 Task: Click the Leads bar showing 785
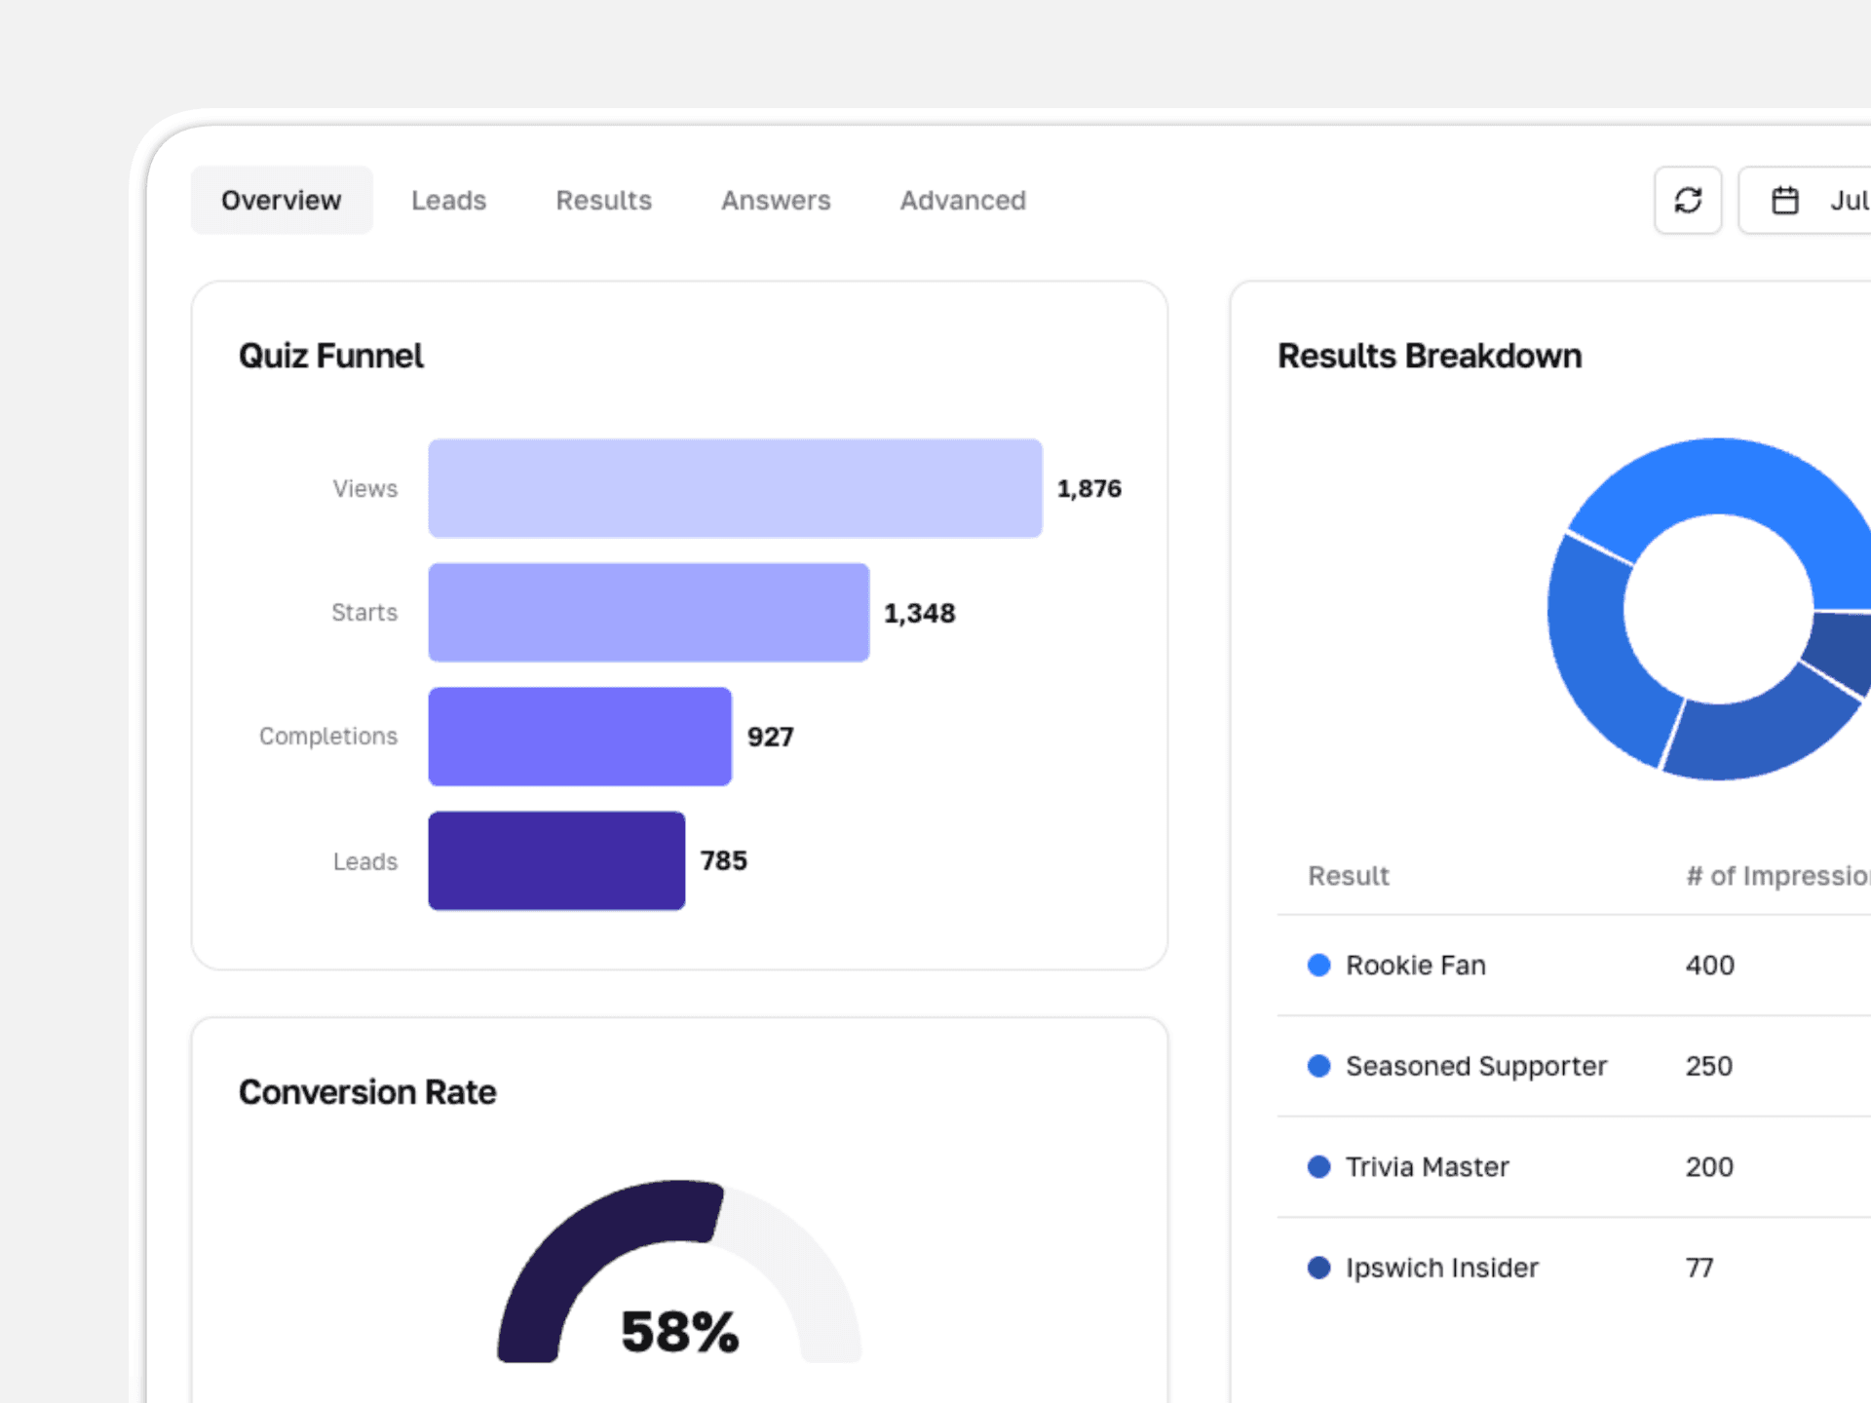[555, 861]
